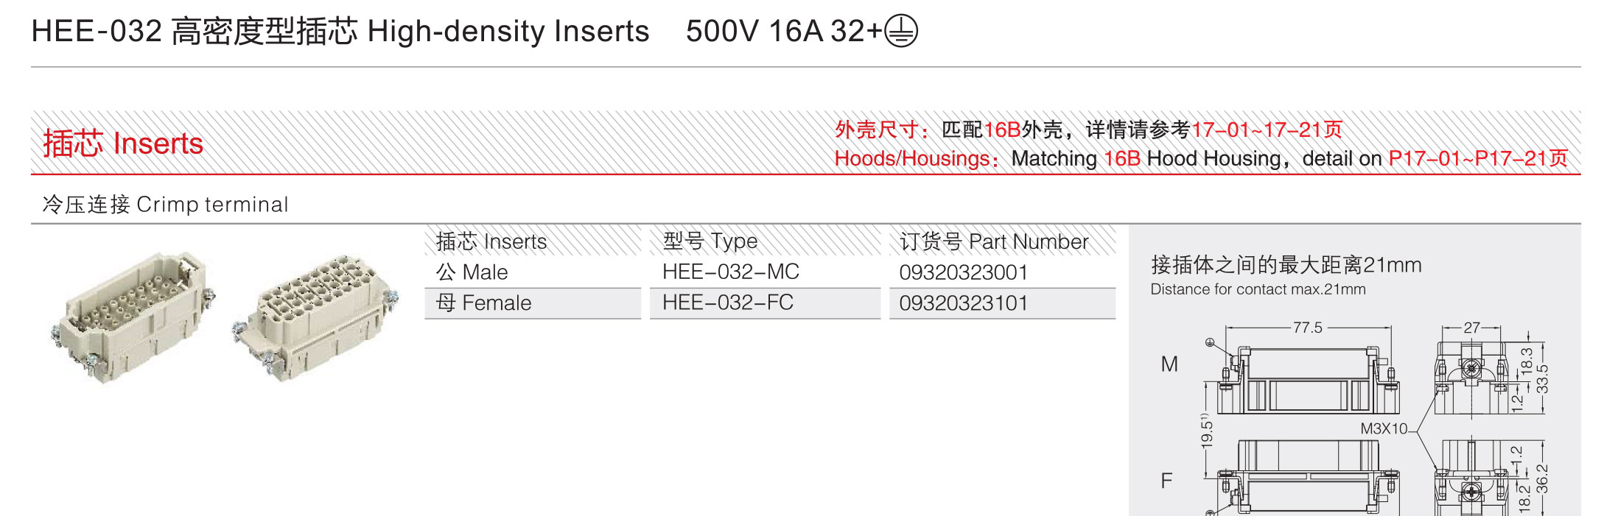
Task: Click the Part Number column header
Action: (994, 241)
